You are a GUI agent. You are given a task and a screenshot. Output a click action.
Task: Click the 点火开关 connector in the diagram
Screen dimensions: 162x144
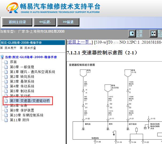108,88
